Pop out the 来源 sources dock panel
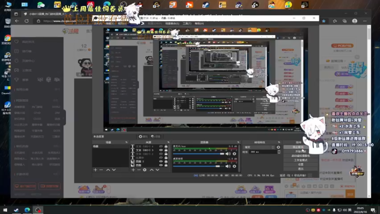Image resolution: width=380 pixels, height=214 pixels. 169,142
